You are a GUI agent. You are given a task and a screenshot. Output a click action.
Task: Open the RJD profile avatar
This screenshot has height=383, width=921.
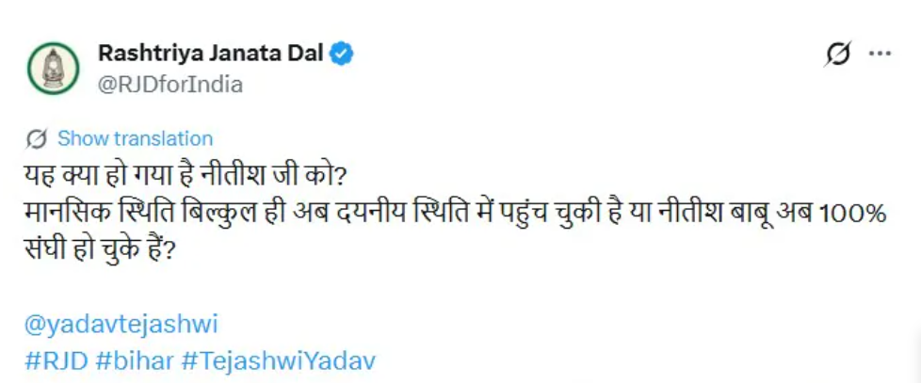click(53, 69)
